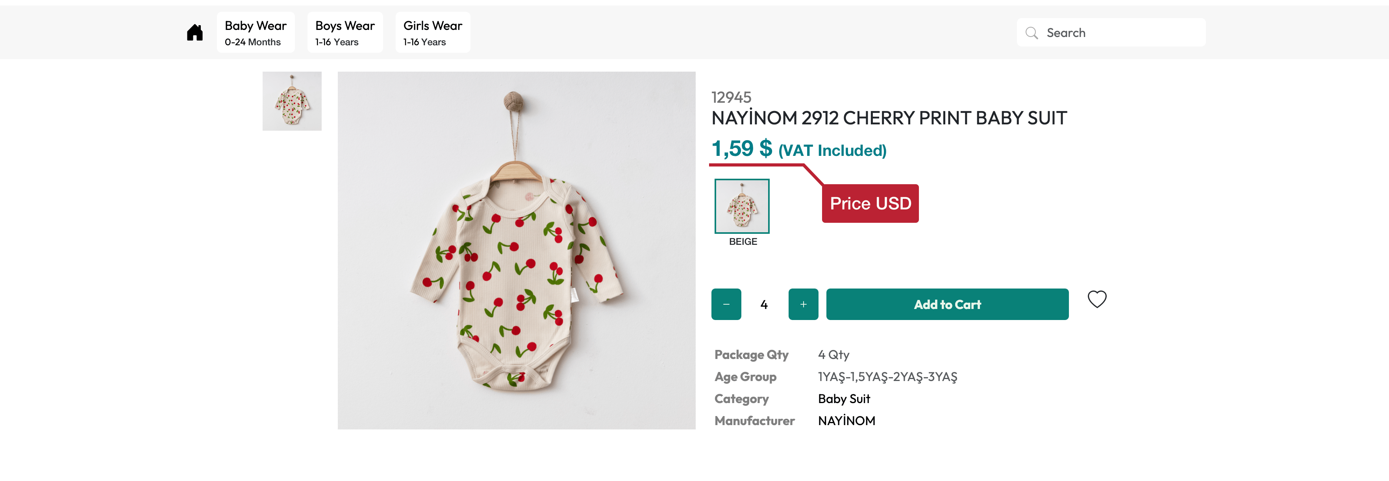Decrease quantity with the minus button
Screen dimensions: 1389x481
click(x=726, y=304)
